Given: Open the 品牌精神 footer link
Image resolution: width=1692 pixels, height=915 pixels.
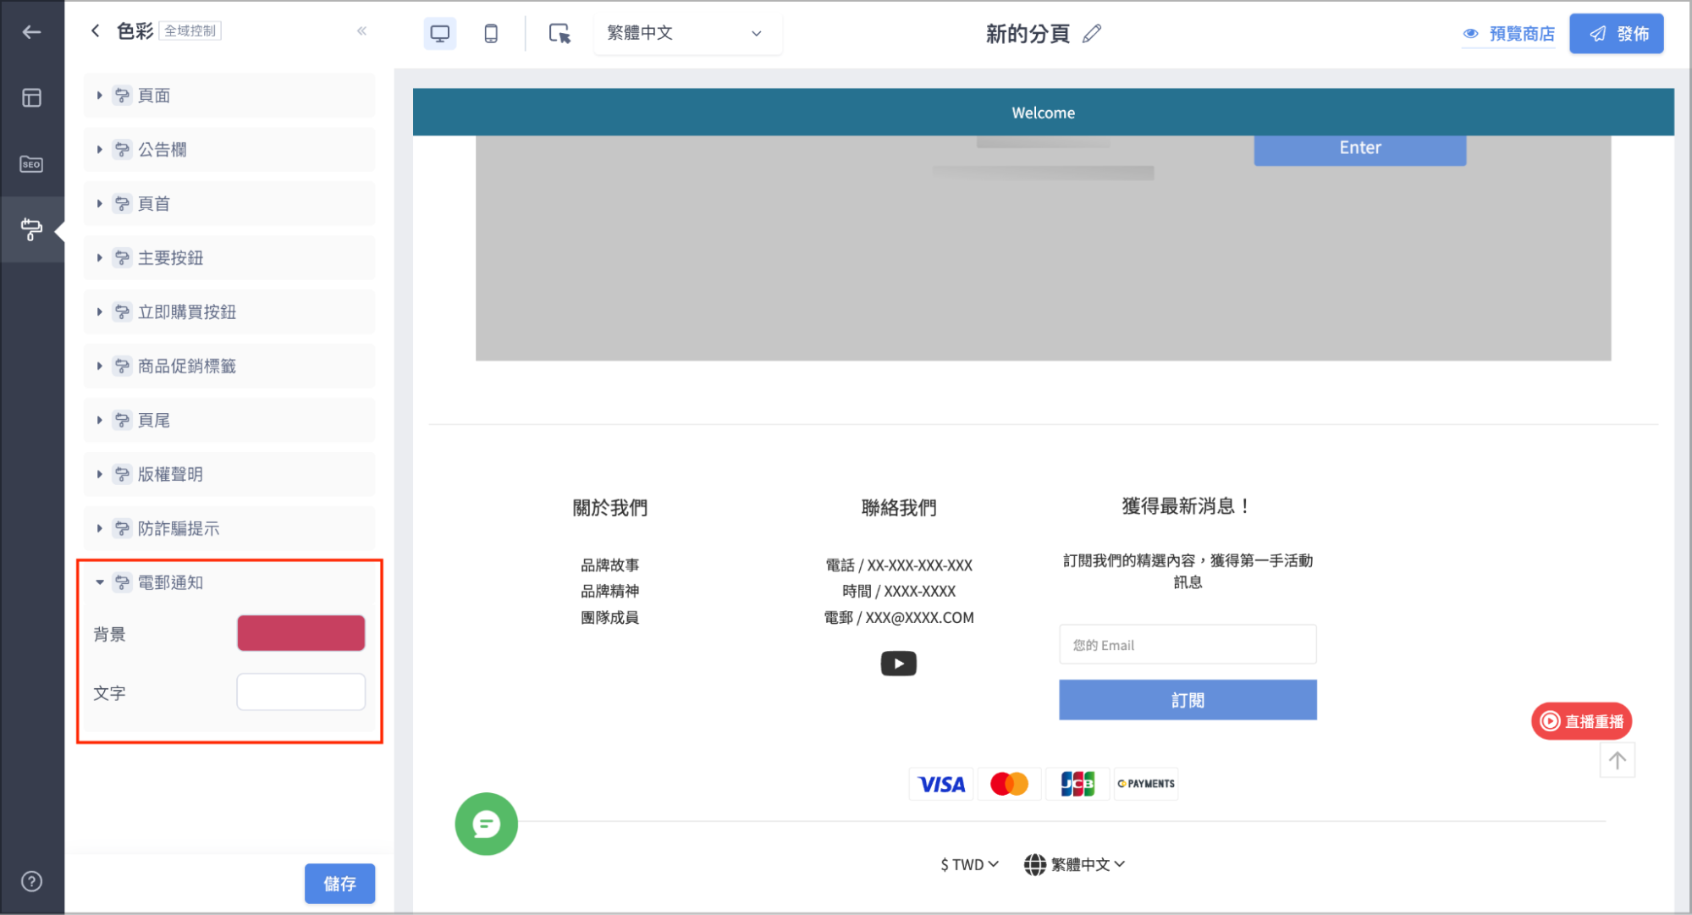Looking at the screenshot, I should coord(609,591).
